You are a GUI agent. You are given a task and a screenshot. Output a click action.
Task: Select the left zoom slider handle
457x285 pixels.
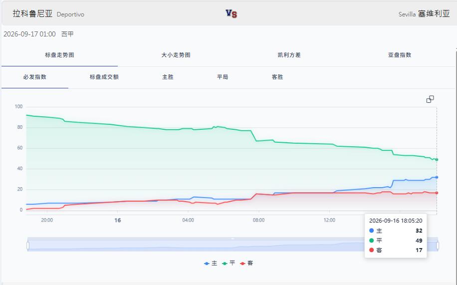(28, 246)
